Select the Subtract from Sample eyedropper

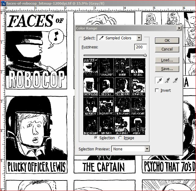[175, 81]
